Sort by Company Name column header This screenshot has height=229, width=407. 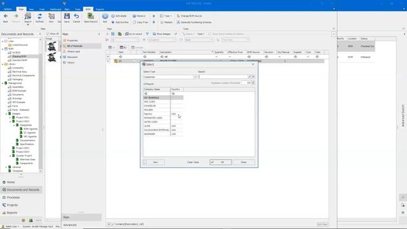coord(156,89)
